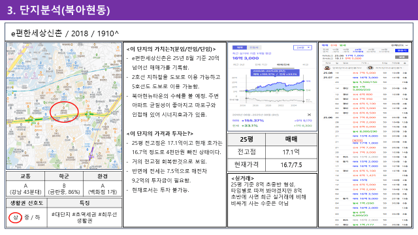Image resolution: width=418 pixels, height=235 pixels.
Task: Toggle the green 월세 filter above transaction list
Action: pyautogui.click(x=342, y=45)
